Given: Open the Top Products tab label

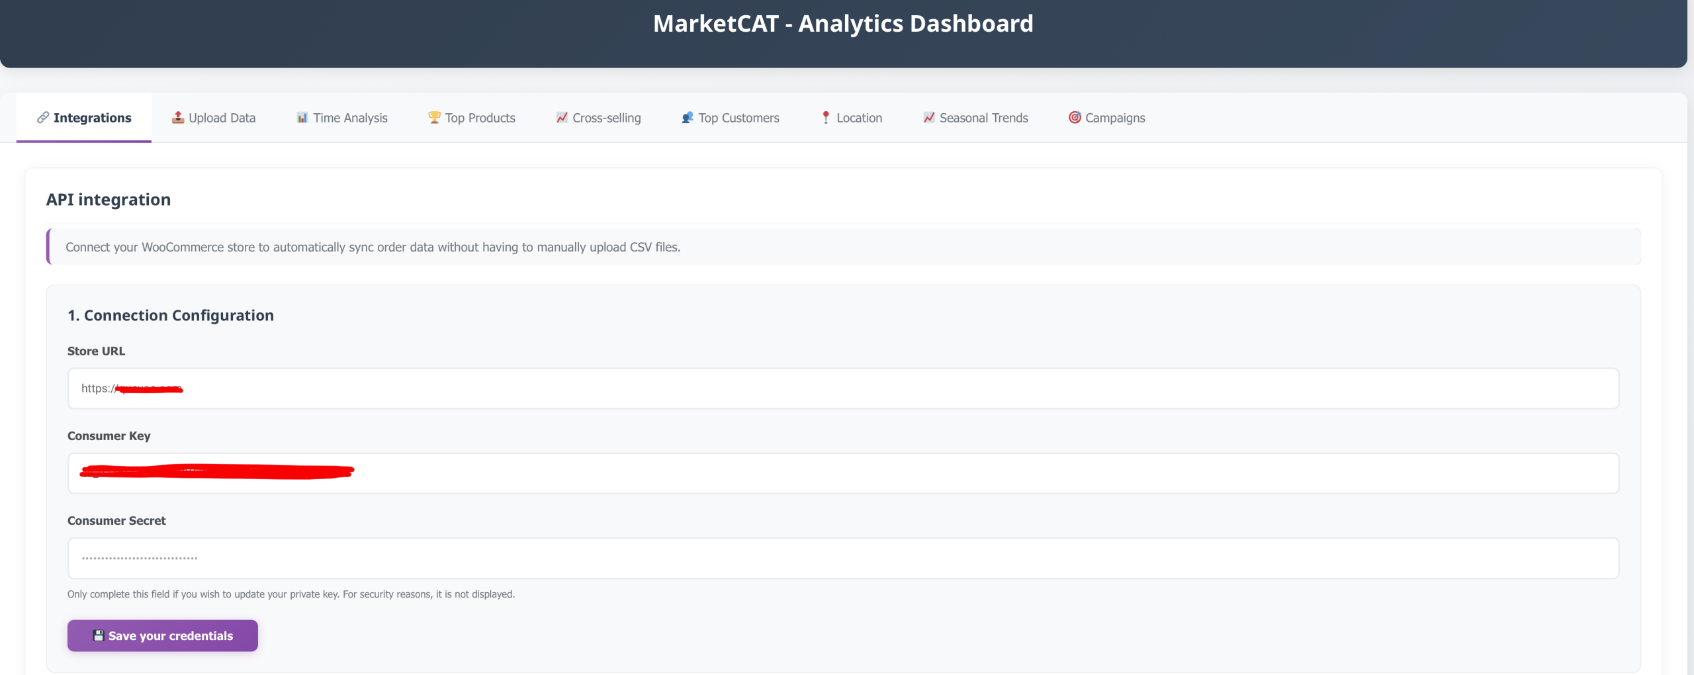Looking at the screenshot, I should 480,118.
